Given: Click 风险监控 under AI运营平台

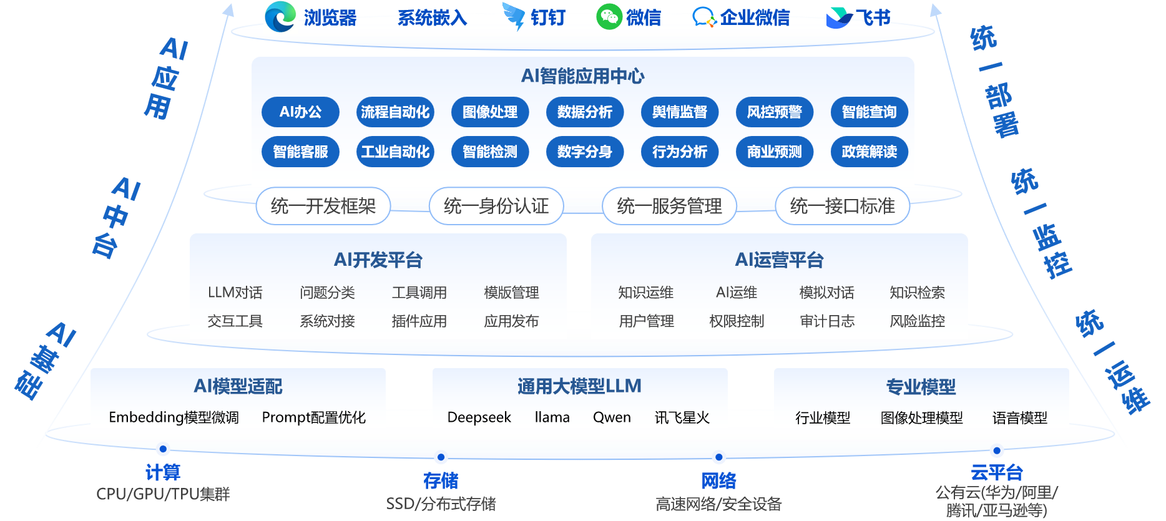Looking at the screenshot, I should tap(917, 321).
